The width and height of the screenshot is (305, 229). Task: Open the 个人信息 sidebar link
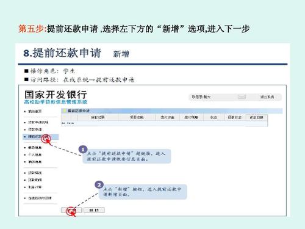(35, 154)
